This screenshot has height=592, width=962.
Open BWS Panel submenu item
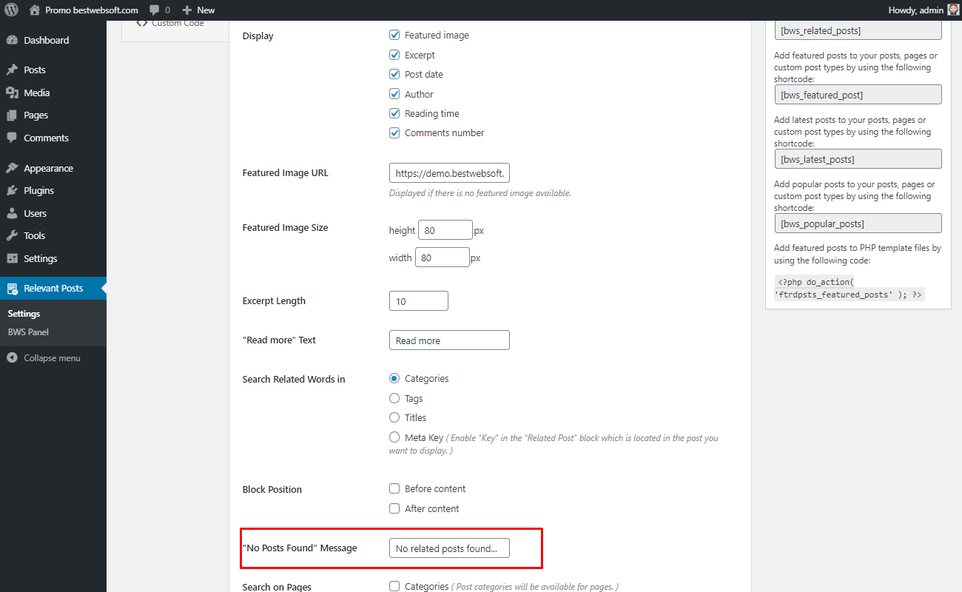coord(28,332)
